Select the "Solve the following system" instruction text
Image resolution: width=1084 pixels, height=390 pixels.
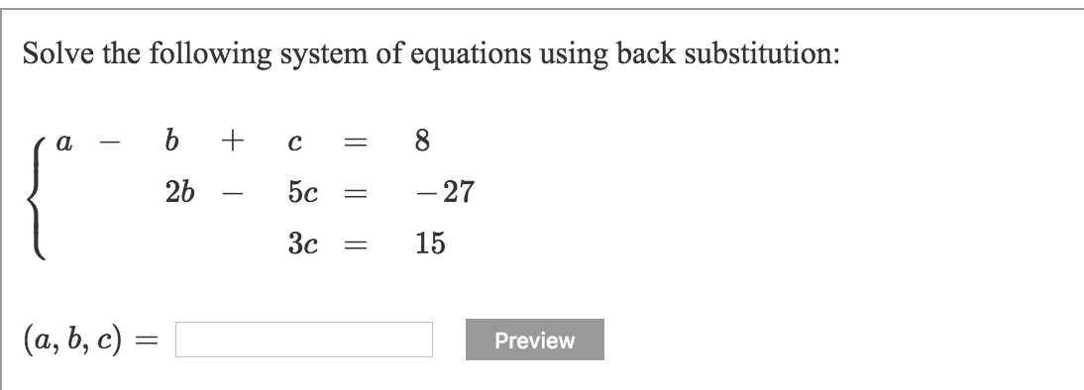tap(431, 53)
